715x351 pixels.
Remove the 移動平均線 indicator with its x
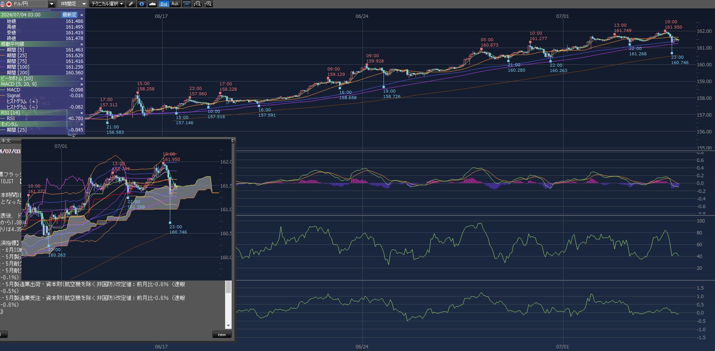tap(82, 44)
